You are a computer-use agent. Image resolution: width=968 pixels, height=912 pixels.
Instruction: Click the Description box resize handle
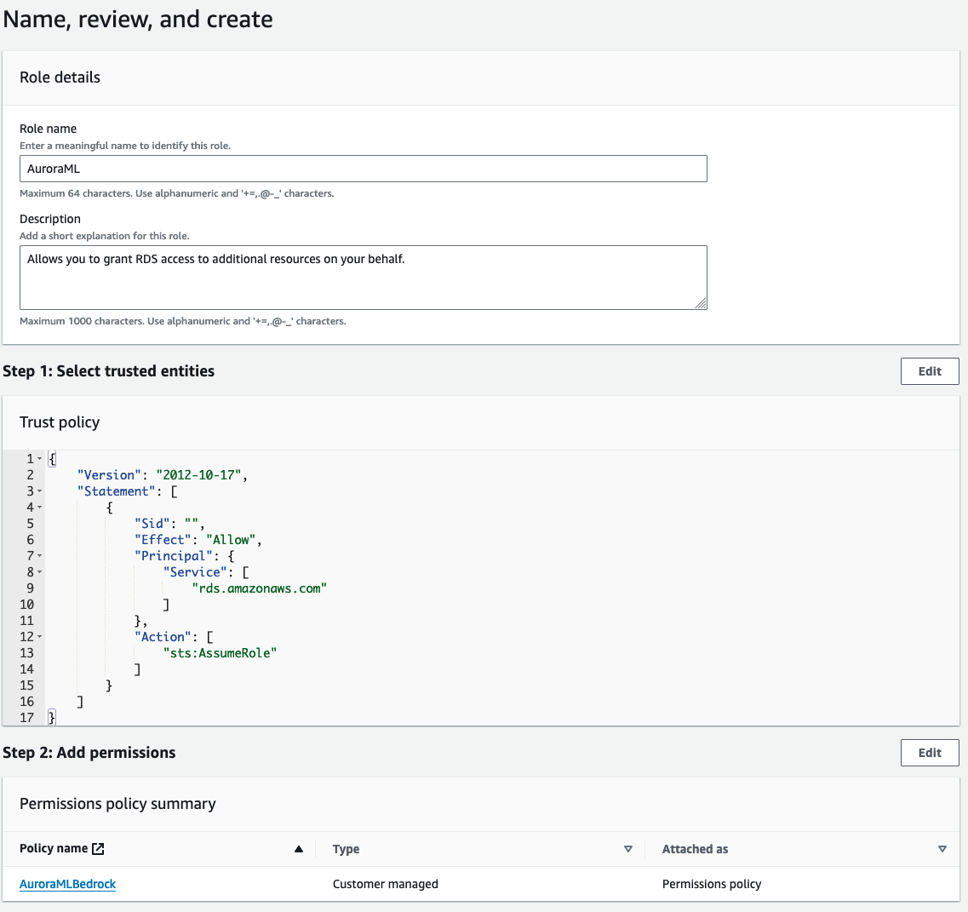[x=701, y=303]
